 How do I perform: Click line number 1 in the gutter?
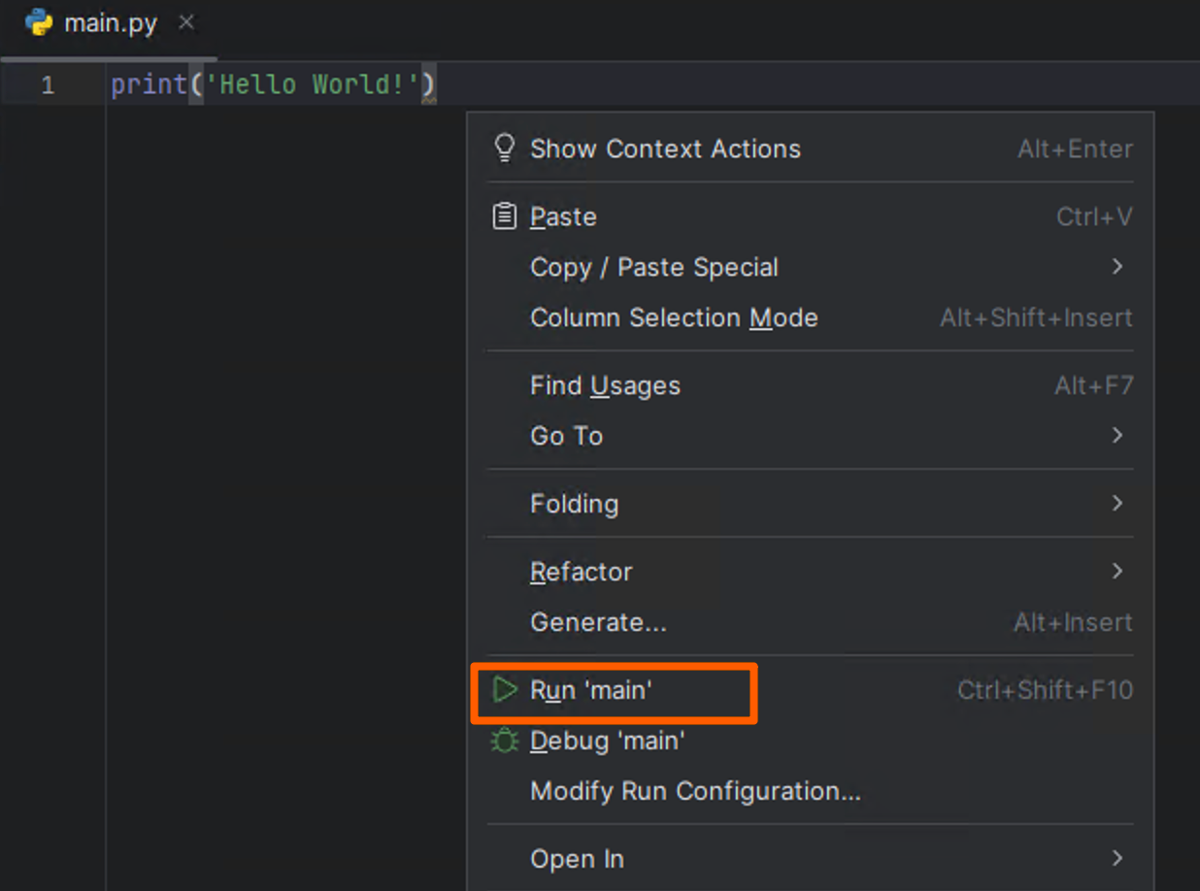pyautogui.click(x=48, y=85)
